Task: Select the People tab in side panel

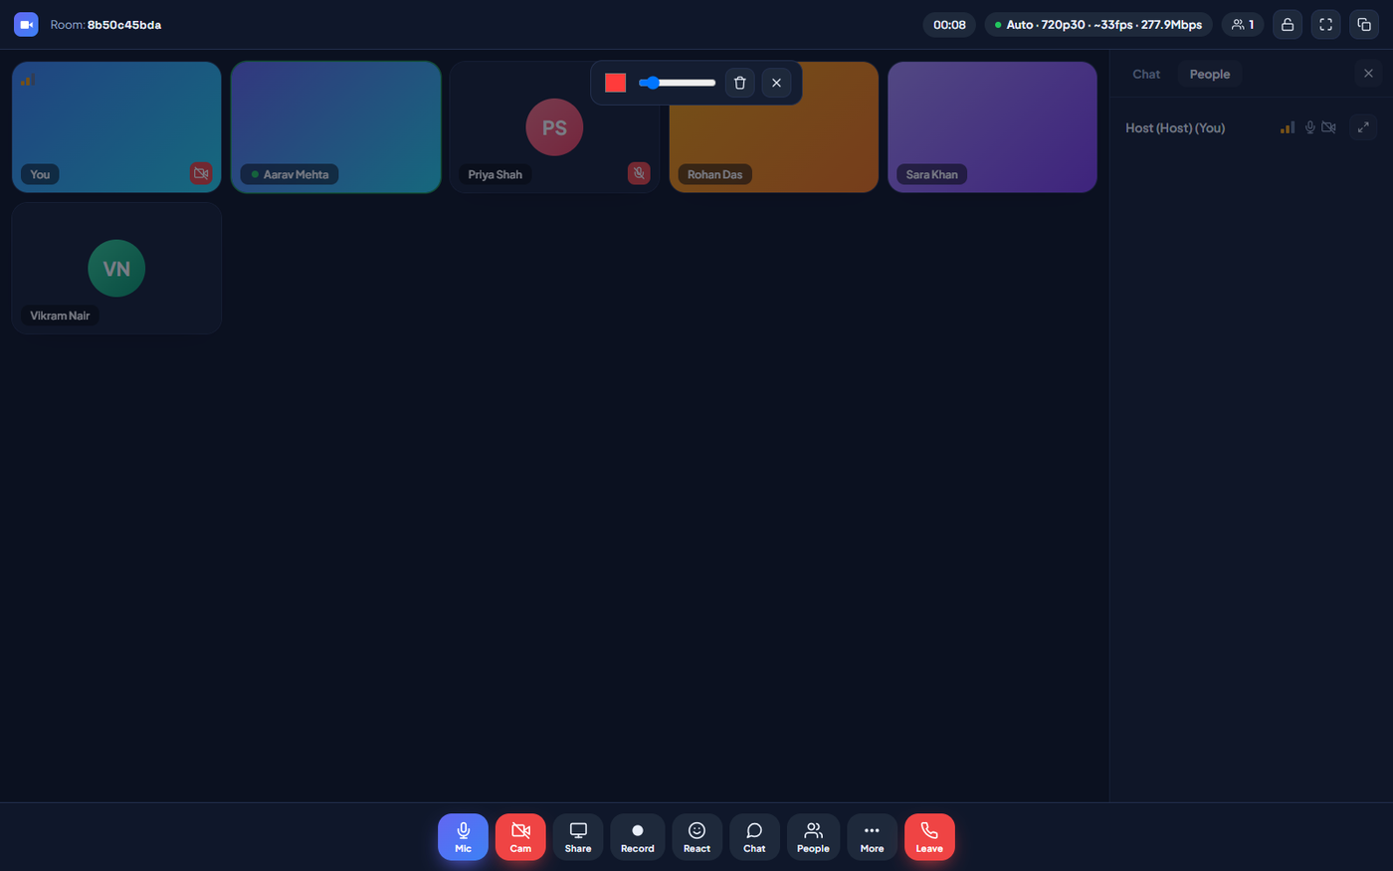Action: tap(1210, 74)
